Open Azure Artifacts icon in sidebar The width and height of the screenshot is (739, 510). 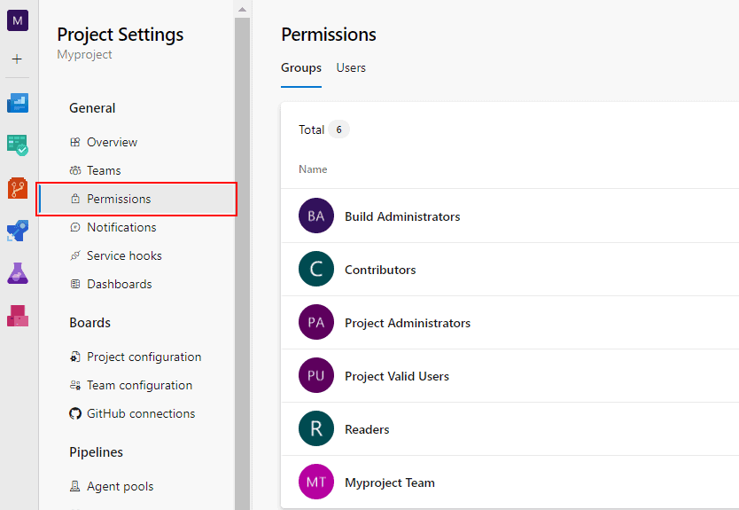tap(18, 316)
